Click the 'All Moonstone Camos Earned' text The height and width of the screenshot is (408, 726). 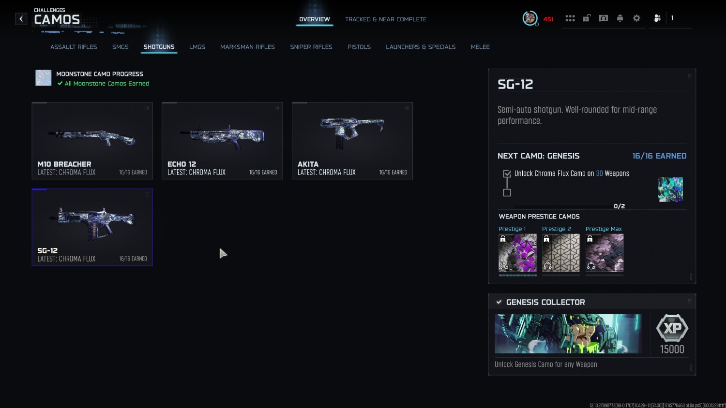click(107, 84)
